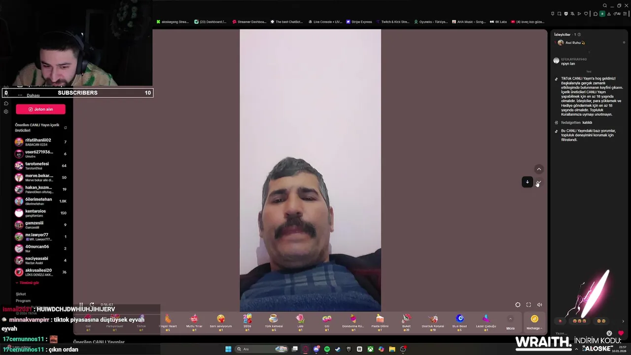Viewport: 631px width, 355px height.
Task: Click the Şirket footer link
Action: [x=21, y=294]
